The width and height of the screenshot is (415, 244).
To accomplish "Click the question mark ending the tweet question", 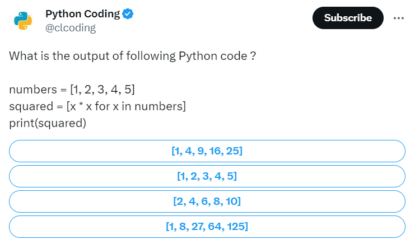I will 253,56.
